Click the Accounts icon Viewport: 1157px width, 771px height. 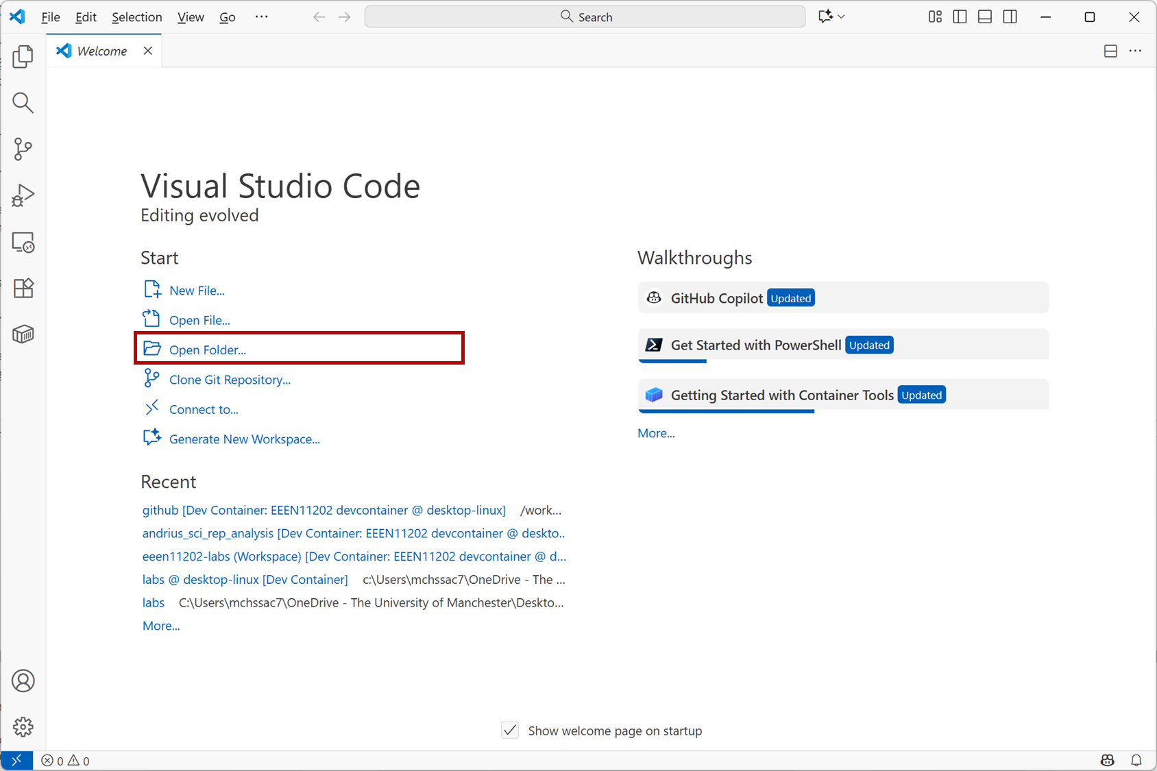coord(23,681)
